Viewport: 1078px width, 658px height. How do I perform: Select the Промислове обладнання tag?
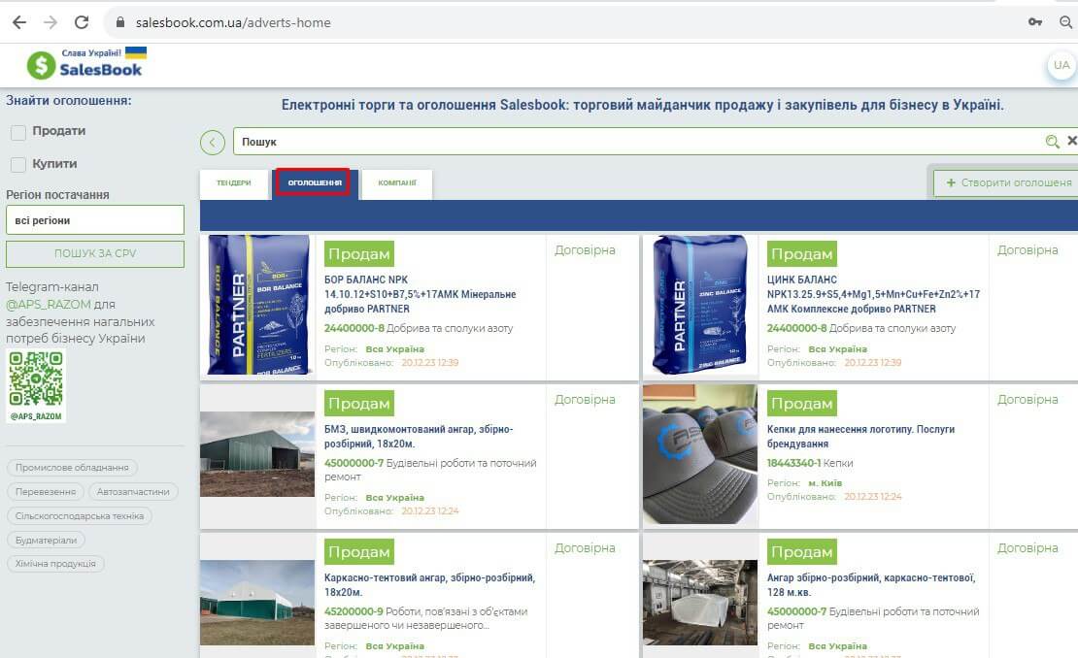click(x=72, y=468)
